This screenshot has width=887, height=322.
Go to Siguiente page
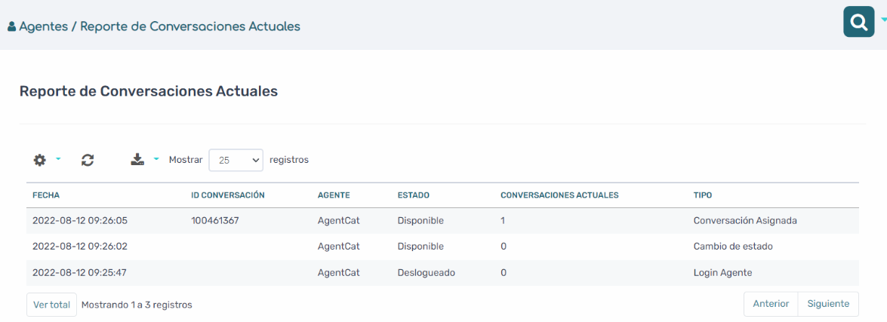pyautogui.click(x=828, y=304)
